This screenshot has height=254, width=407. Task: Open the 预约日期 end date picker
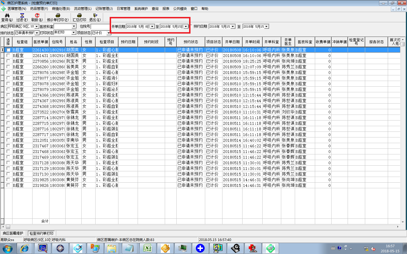tap(267, 27)
